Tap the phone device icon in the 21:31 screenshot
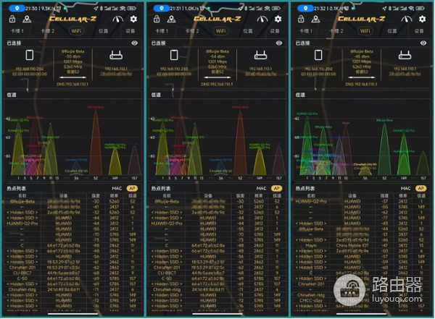Image resolution: width=435 pixels, height=319 pixels. 174,55
